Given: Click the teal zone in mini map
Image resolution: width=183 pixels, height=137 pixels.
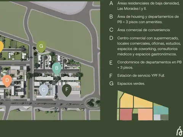Looking at the screenshot, I should (x=161, y=110).
